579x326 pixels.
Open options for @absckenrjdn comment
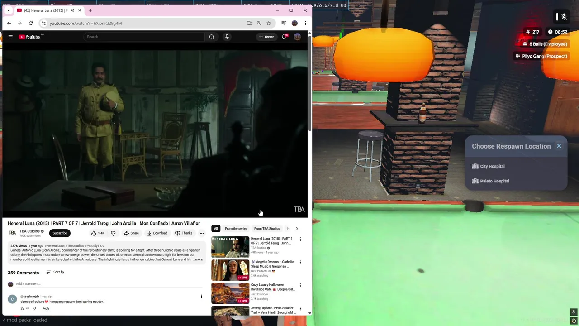(201, 297)
